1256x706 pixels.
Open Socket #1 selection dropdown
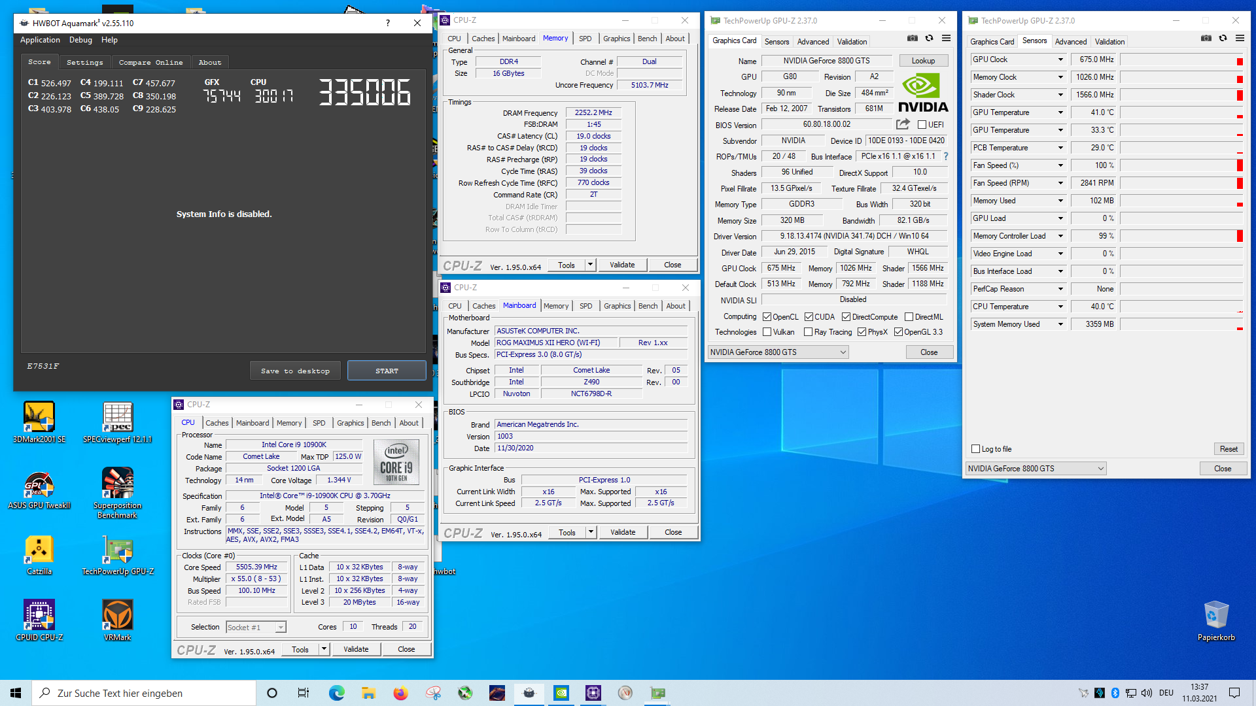[256, 628]
